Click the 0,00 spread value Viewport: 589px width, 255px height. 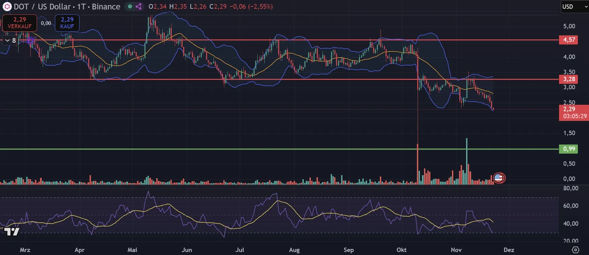click(46, 23)
